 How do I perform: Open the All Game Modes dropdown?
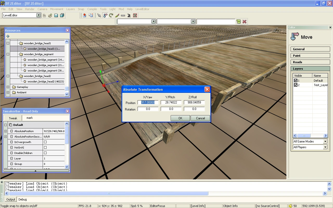point(325,141)
